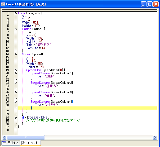The width and height of the screenshot is (160, 147).
Task: Click line number 31 in the gutter
Action: point(7,108)
